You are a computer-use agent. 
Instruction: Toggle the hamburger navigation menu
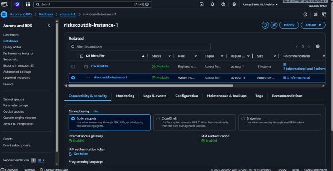4,14
